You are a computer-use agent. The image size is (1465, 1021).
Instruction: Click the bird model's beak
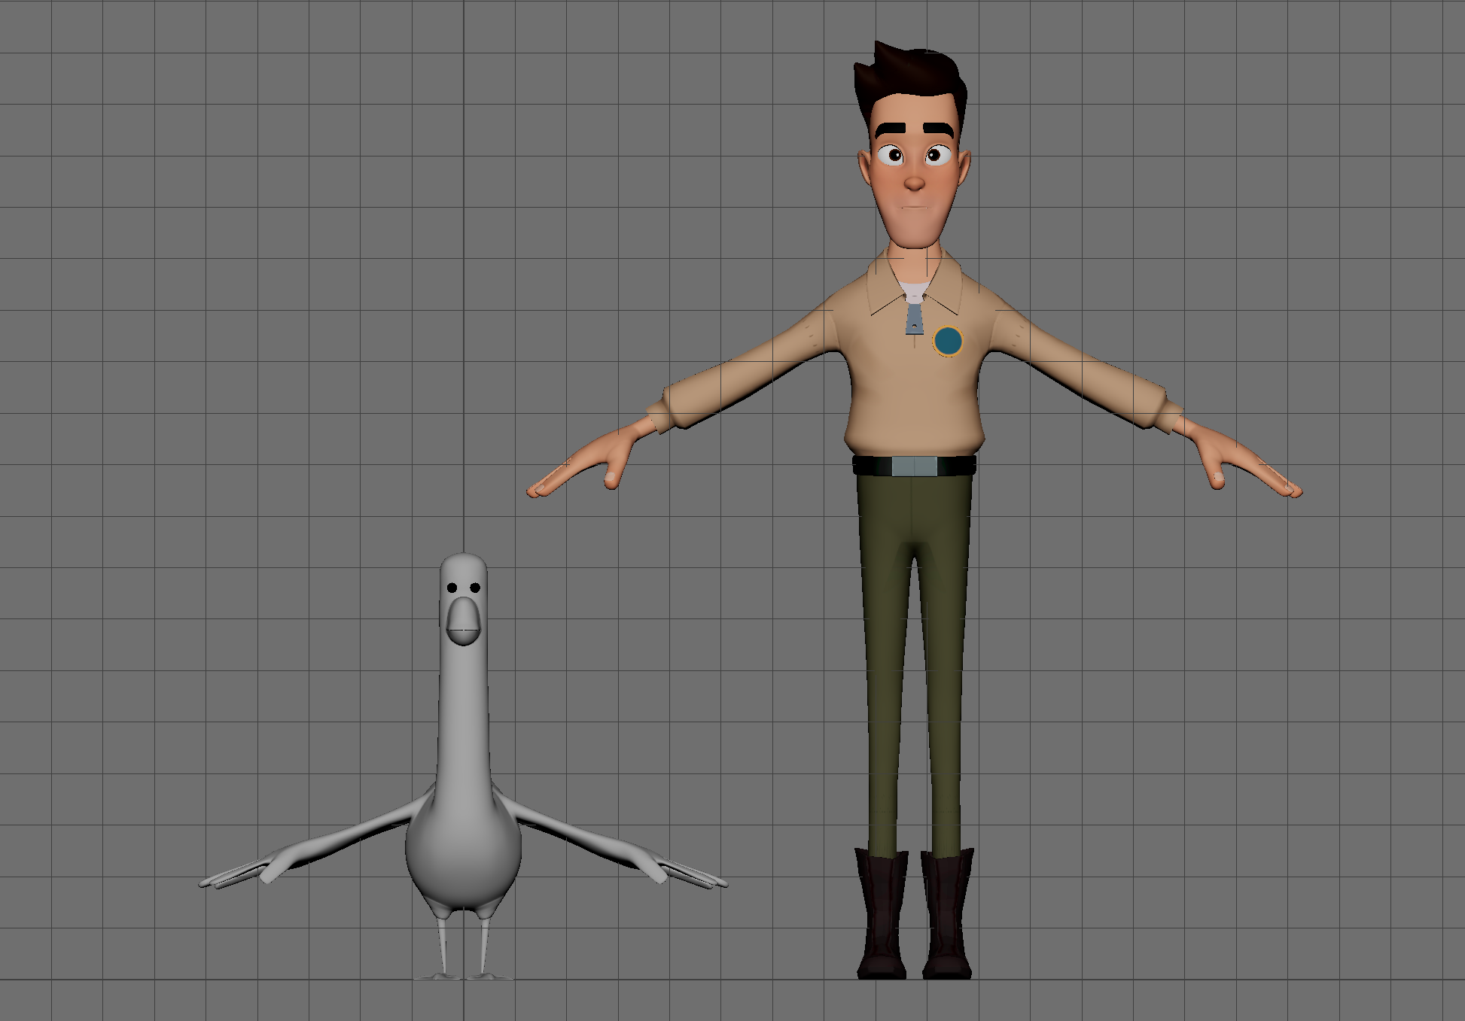pyautogui.click(x=464, y=621)
